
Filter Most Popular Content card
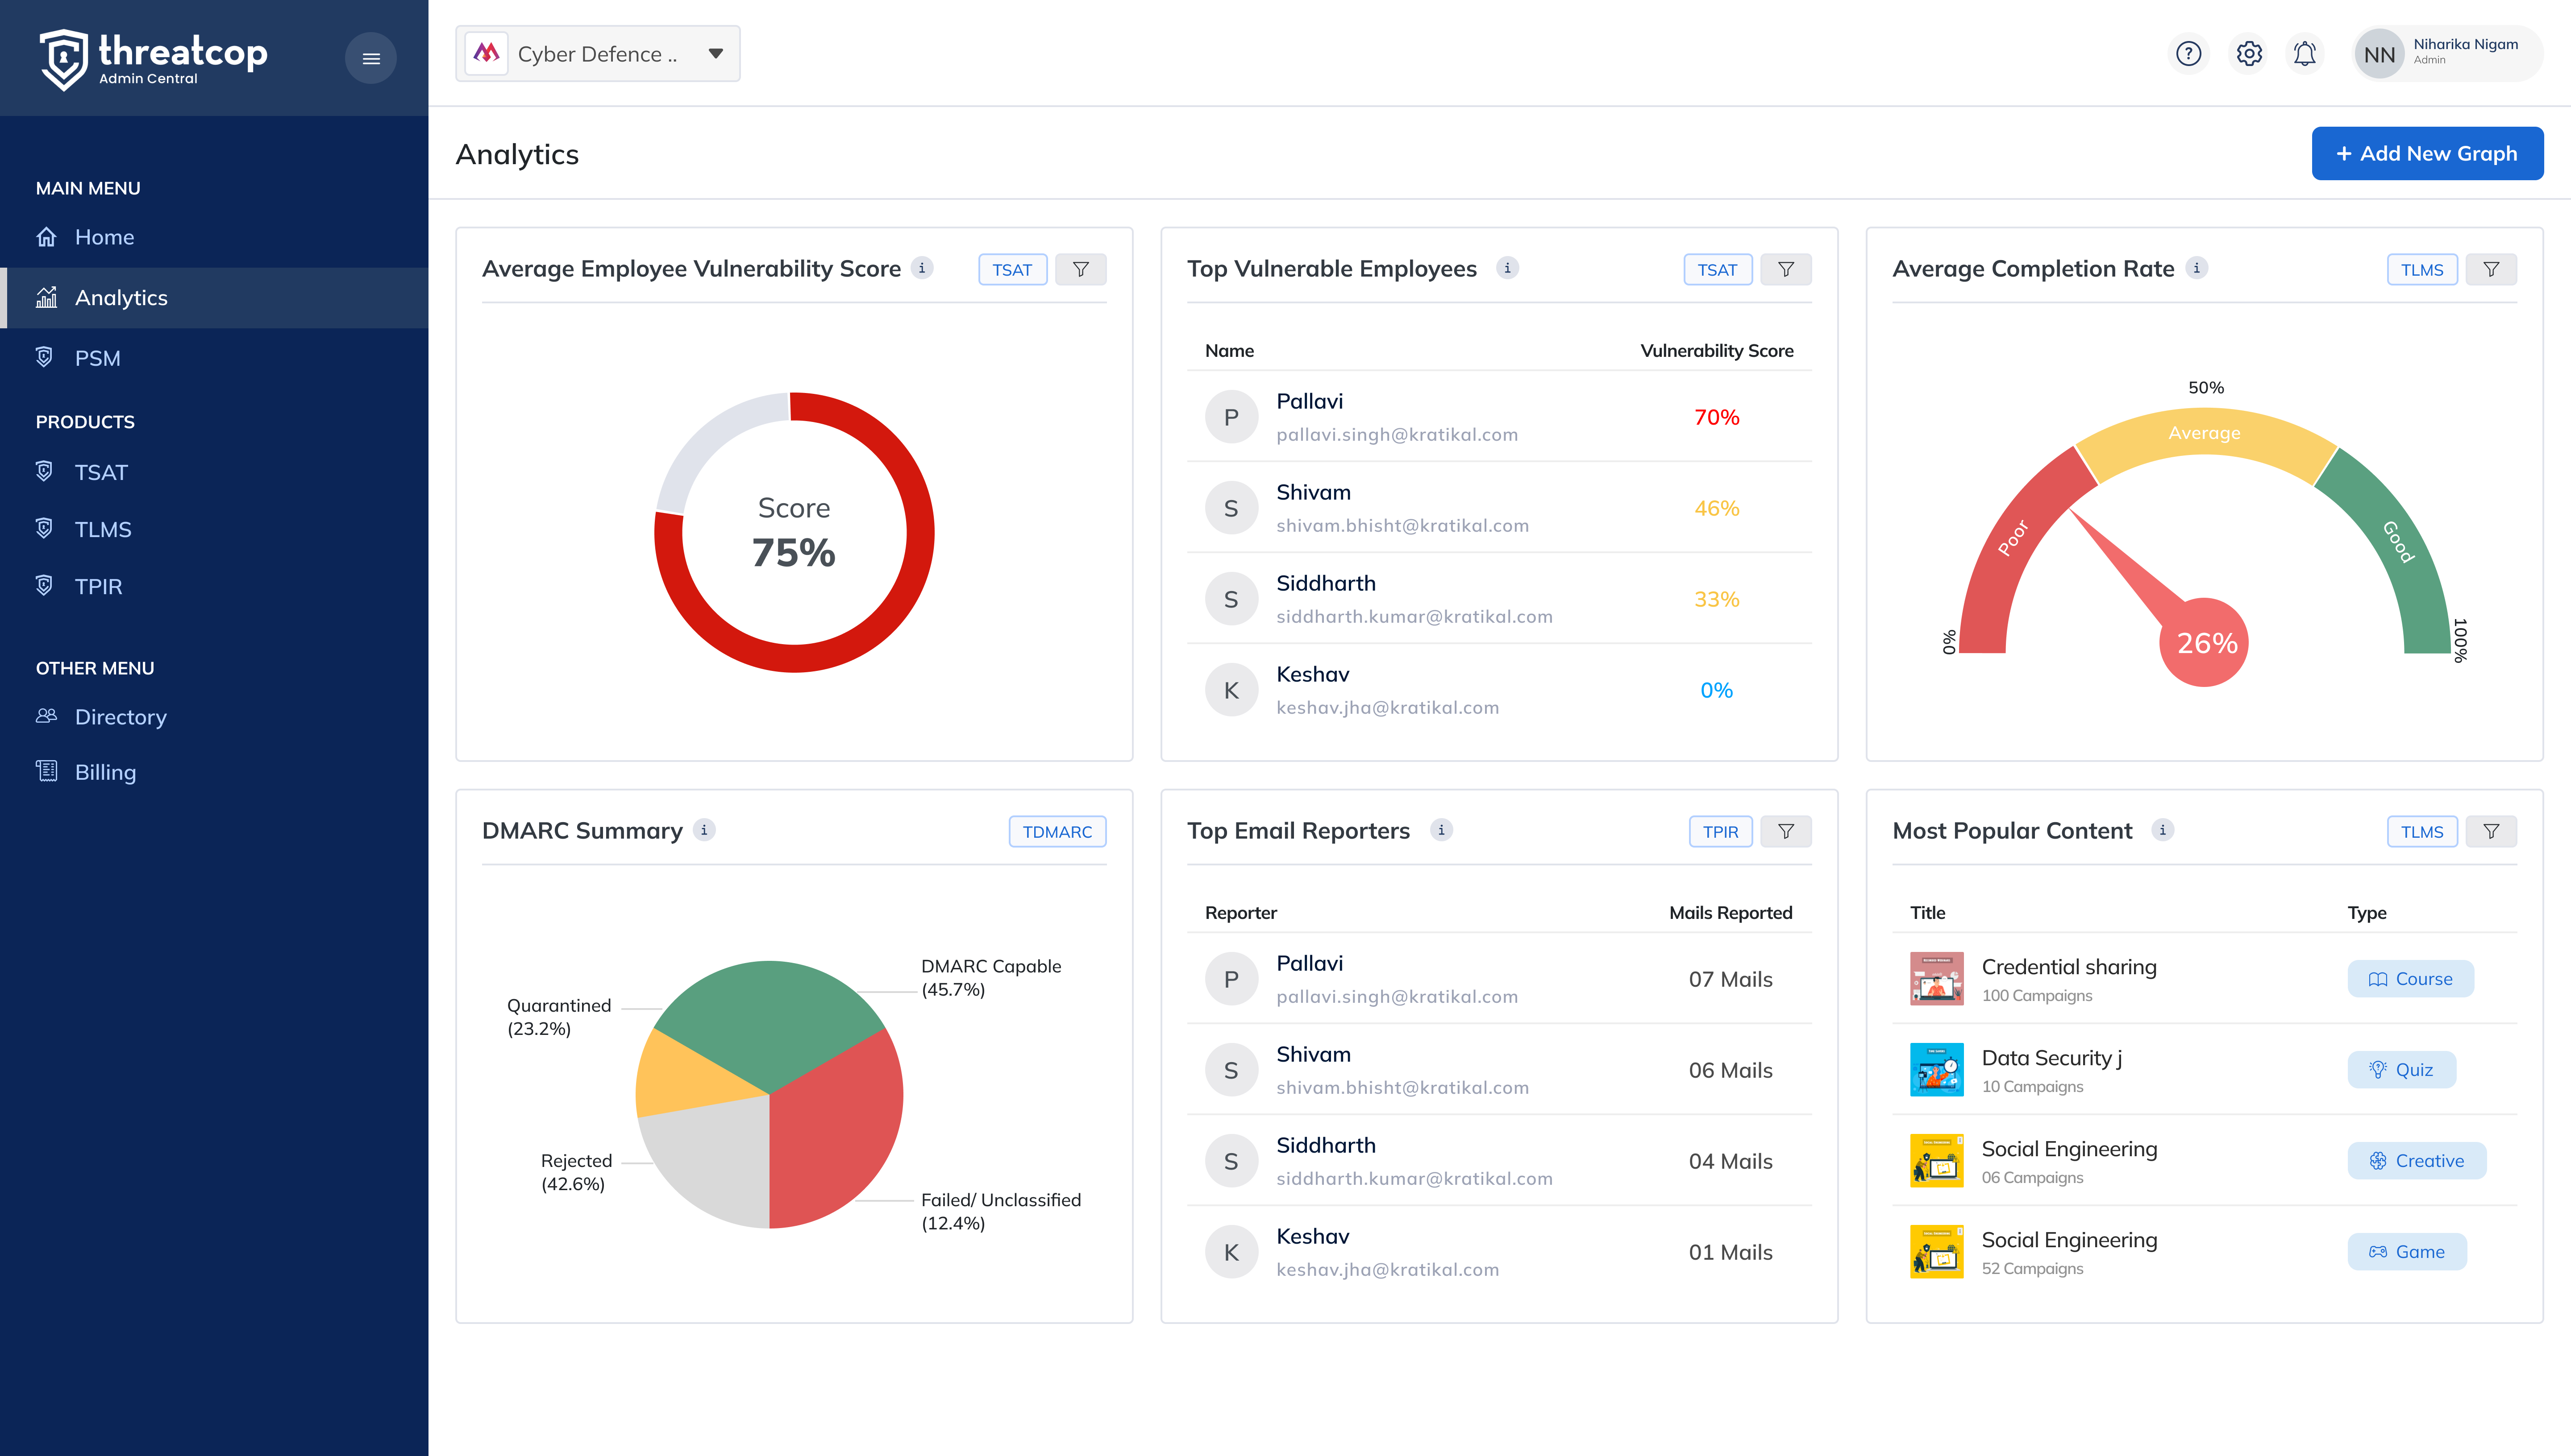pos(2491,831)
